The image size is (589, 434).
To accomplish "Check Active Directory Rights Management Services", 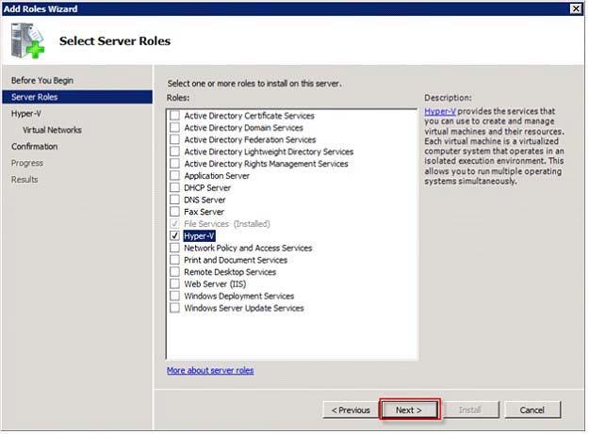I will click(174, 163).
